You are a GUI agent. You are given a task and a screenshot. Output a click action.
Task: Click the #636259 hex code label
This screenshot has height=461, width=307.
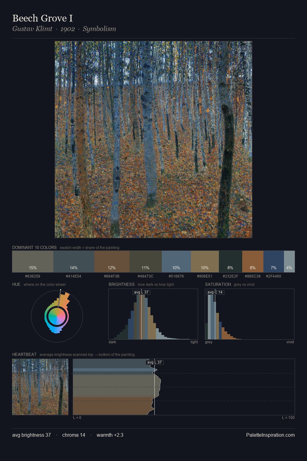point(33,276)
